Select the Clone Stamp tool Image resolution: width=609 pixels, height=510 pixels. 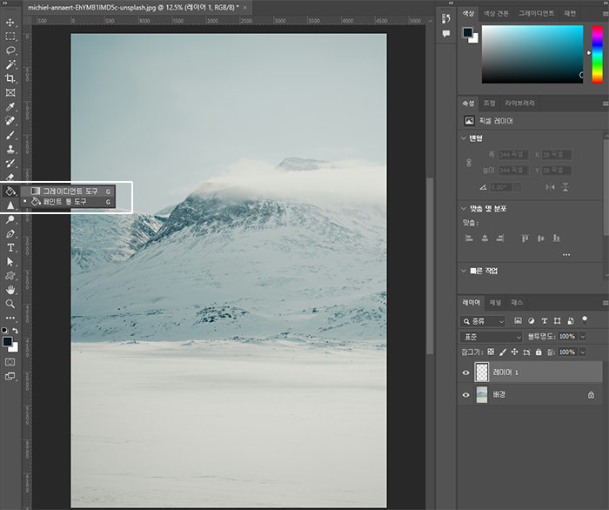point(10,149)
